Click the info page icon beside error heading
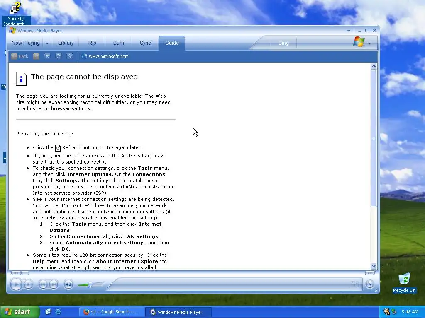This screenshot has width=425, height=318. tap(21, 79)
